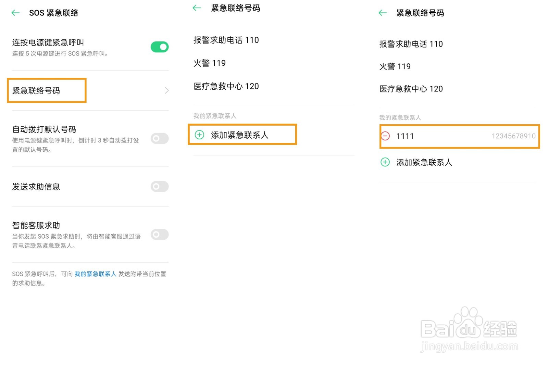Screen dimensions: 548x365
Task: Tap the red minus icon beside contact 1111
Action: click(x=385, y=136)
